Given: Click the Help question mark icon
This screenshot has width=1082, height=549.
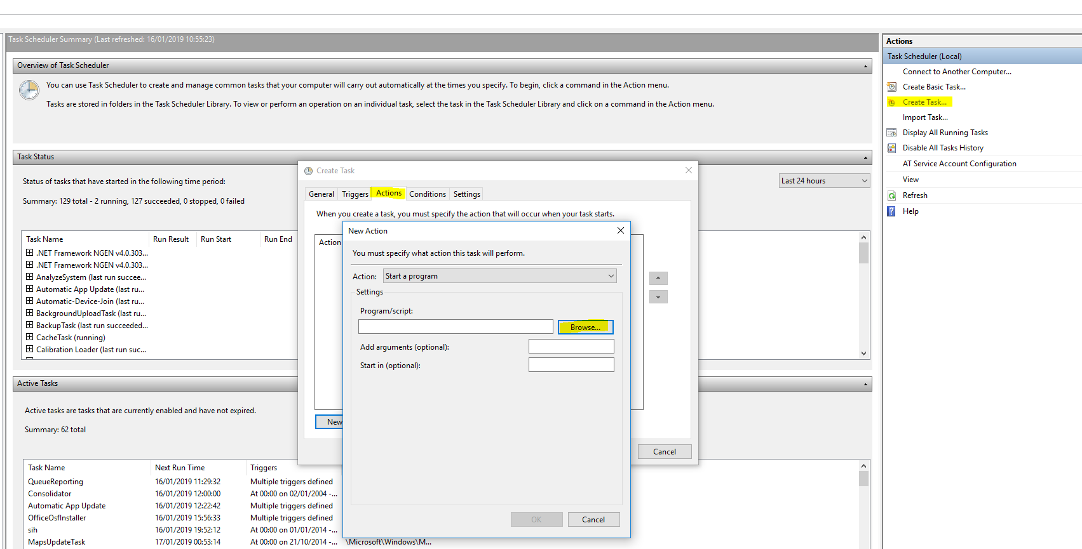Looking at the screenshot, I should 891,211.
